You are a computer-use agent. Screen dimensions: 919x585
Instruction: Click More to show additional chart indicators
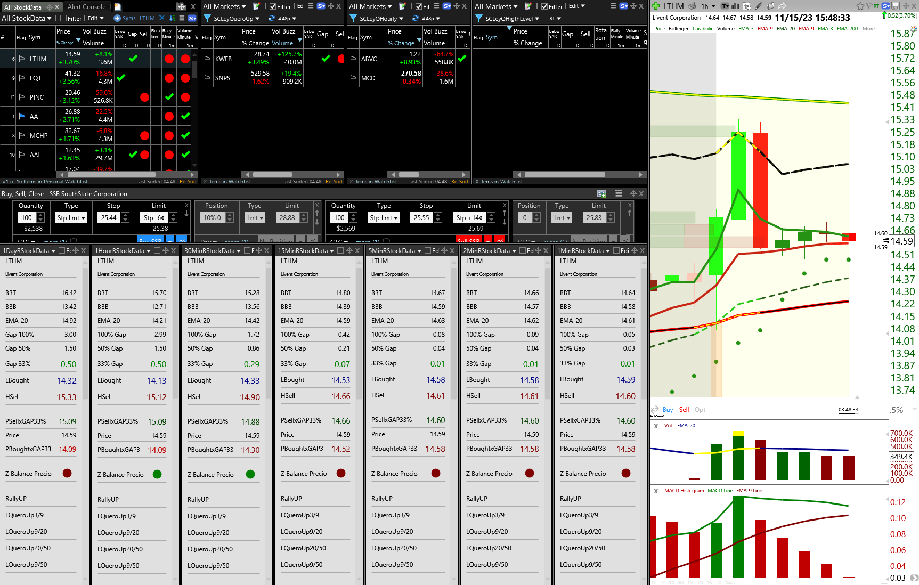pos(868,28)
